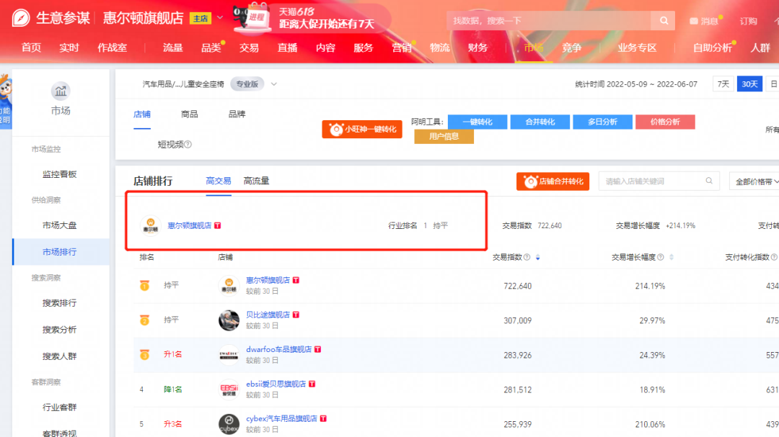Click 短视频 sub-tab
Screen dimensions: 779x437
(170, 144)
